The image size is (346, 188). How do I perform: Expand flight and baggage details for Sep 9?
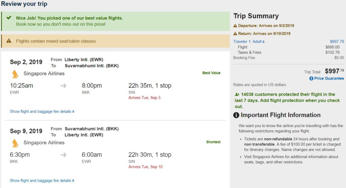(x=42, y=181)
